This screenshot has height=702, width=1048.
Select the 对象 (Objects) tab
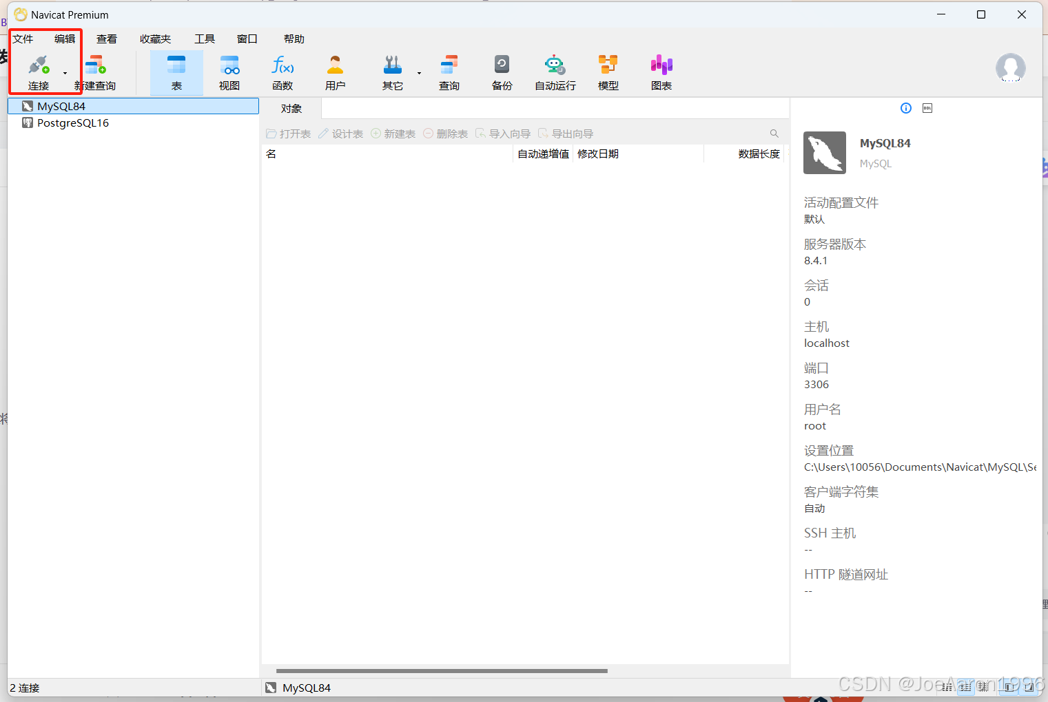click(x=291, y=109)
